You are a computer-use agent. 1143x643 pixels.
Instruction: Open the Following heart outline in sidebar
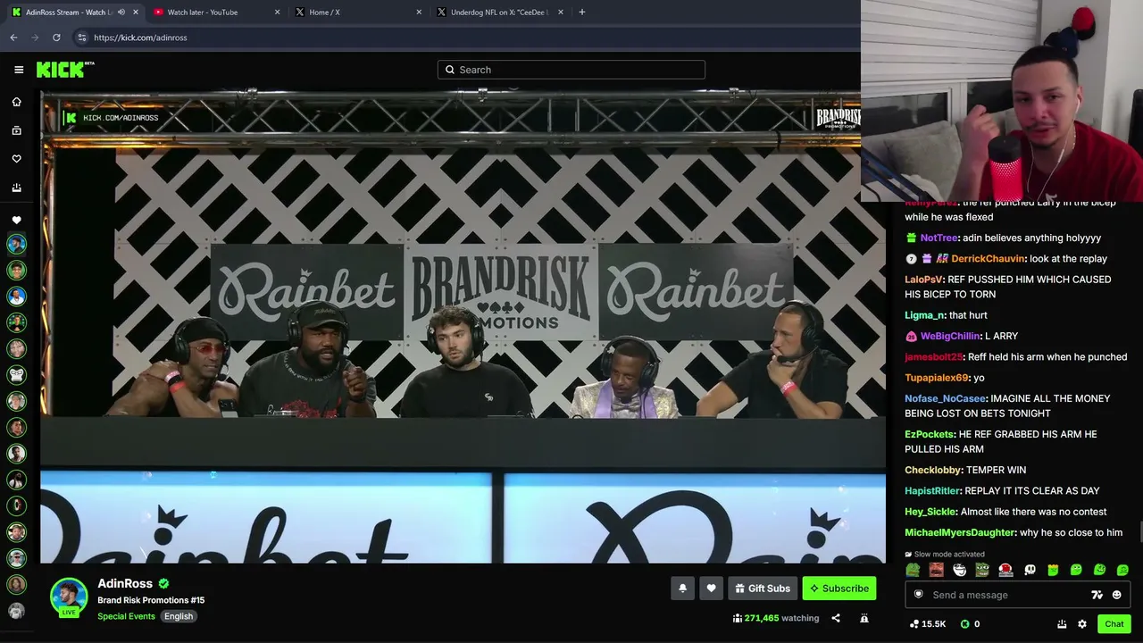click(16, 159)
